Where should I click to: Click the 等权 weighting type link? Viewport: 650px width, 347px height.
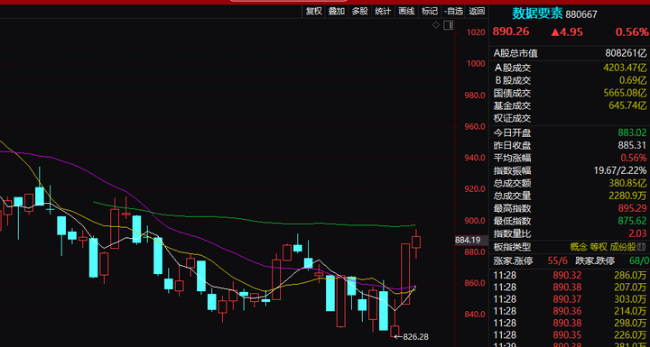pyautogui.click(x=599, y=247)
